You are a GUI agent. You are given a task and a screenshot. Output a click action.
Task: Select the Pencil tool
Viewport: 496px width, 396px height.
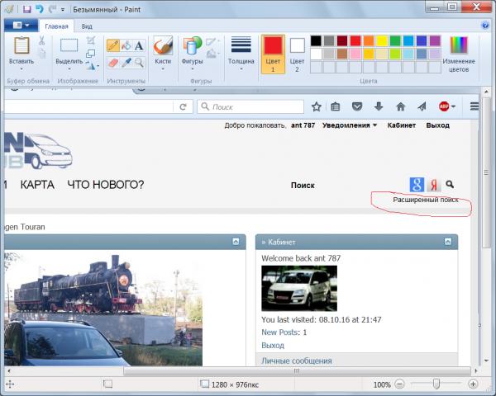pyautogui.click(x=112, y=45)
